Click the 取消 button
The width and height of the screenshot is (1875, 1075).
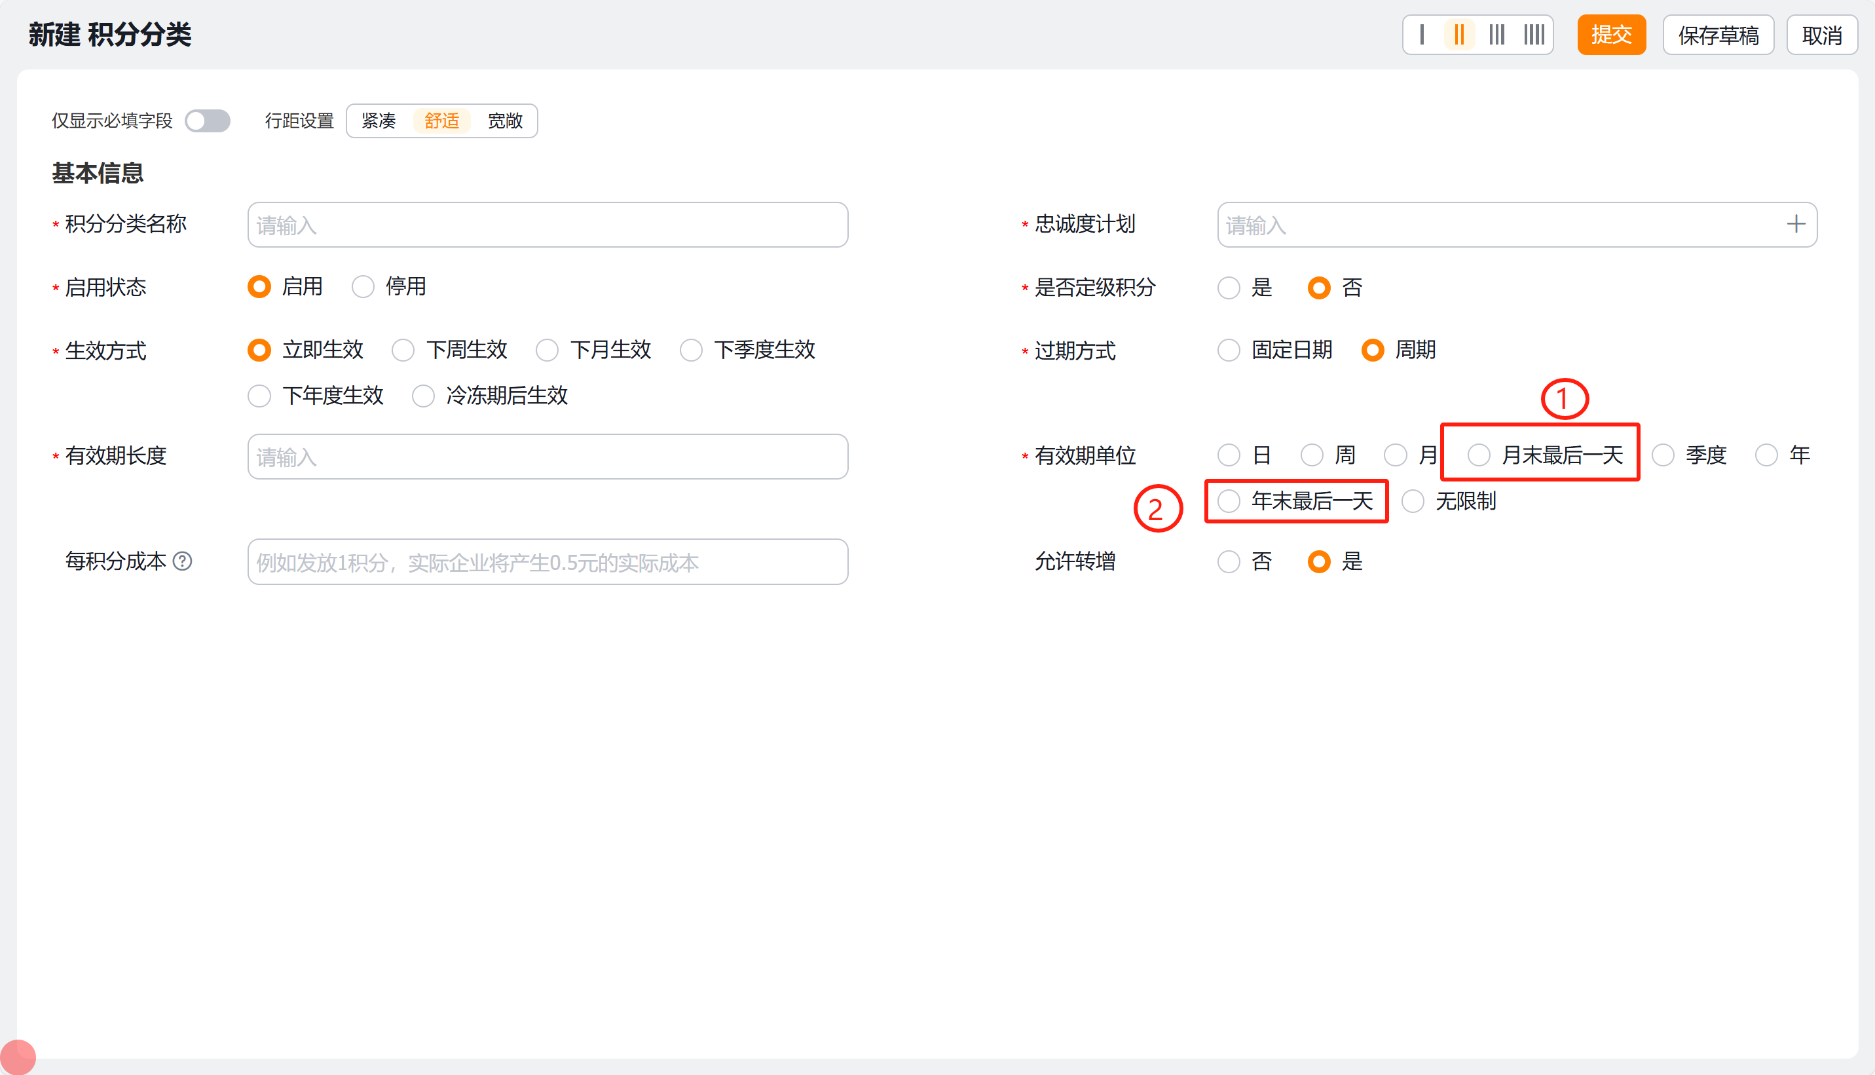click(1821, 35)
